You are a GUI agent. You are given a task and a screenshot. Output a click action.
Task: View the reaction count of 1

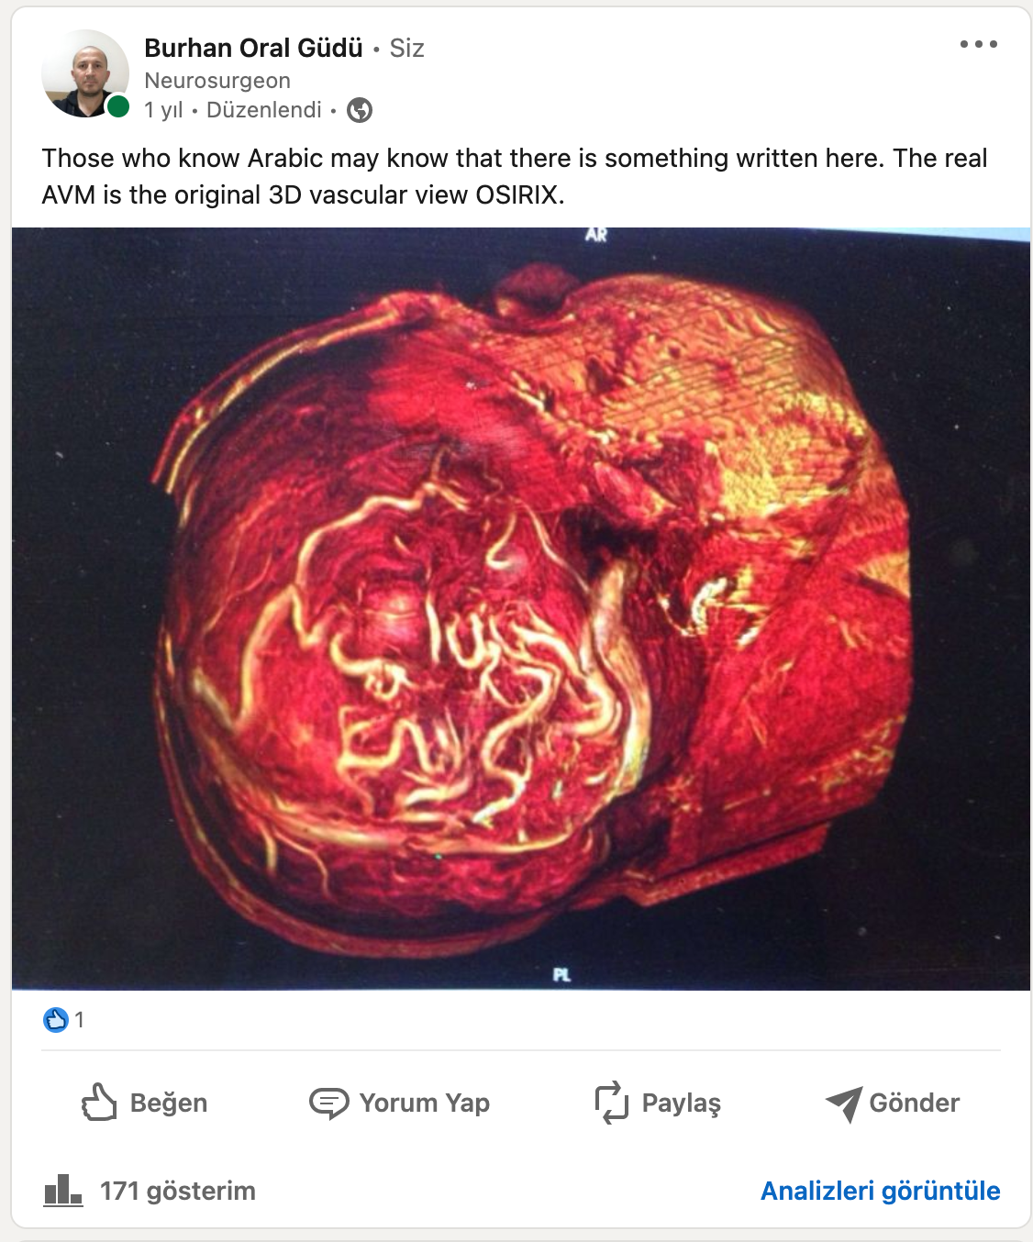coord(80,1020)
